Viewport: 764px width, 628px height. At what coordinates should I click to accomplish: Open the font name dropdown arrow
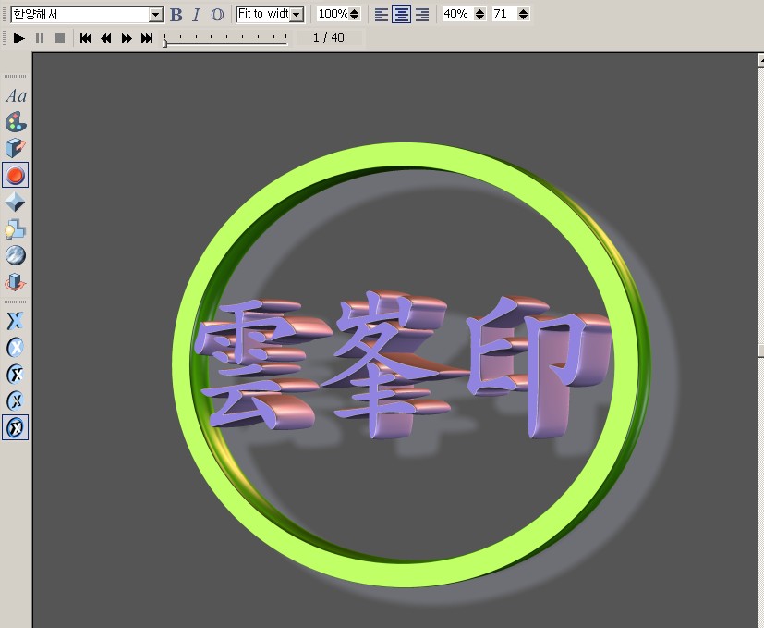click(156, 15)
